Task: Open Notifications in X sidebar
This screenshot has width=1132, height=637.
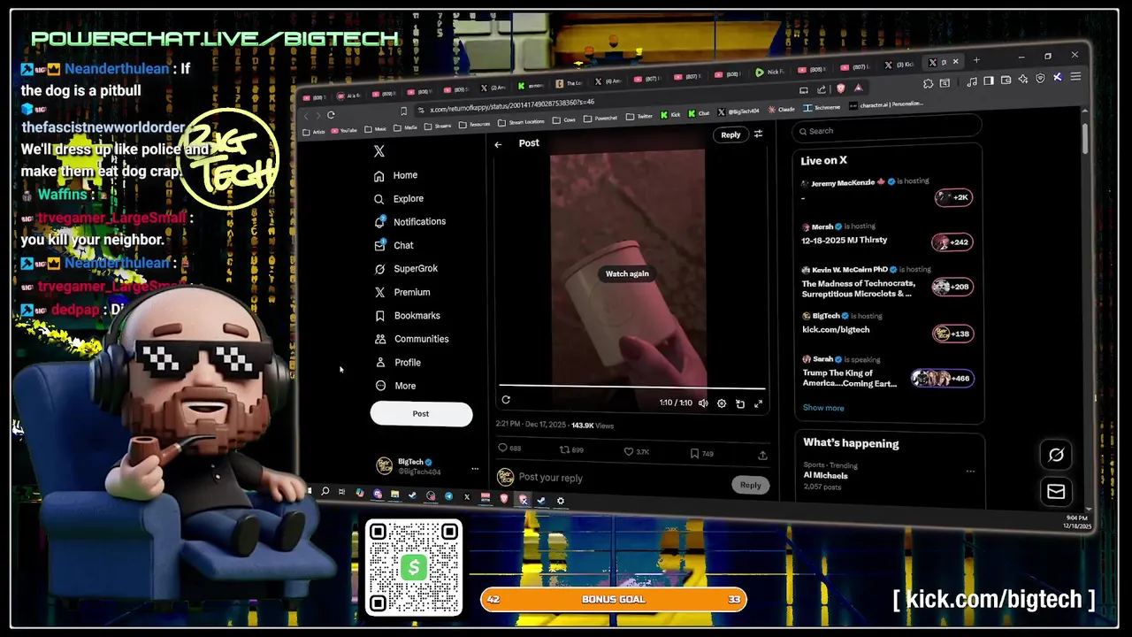Action: (409, 222)
